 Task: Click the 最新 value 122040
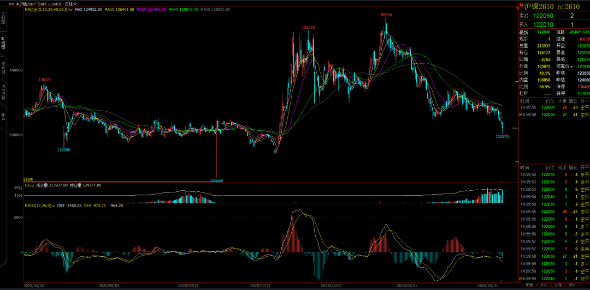click(544, 32)
